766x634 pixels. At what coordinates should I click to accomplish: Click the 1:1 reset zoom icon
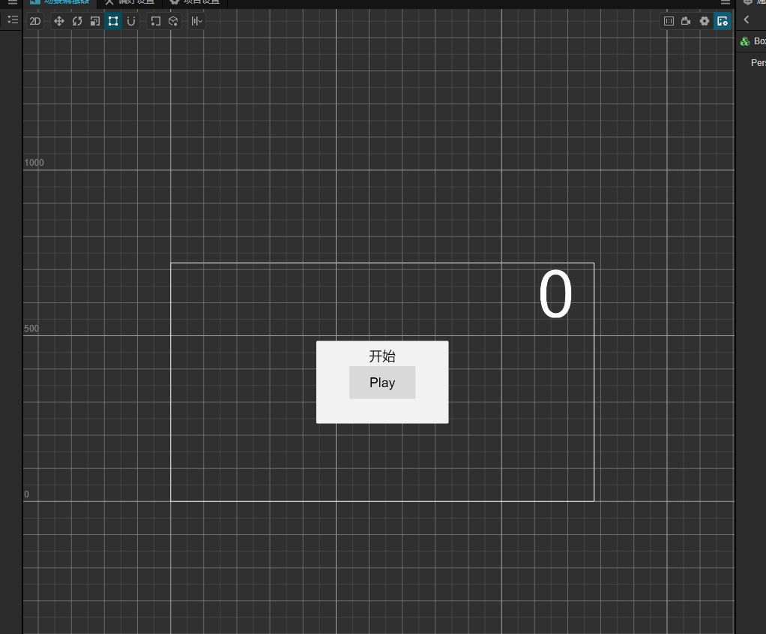coord(669,21)
